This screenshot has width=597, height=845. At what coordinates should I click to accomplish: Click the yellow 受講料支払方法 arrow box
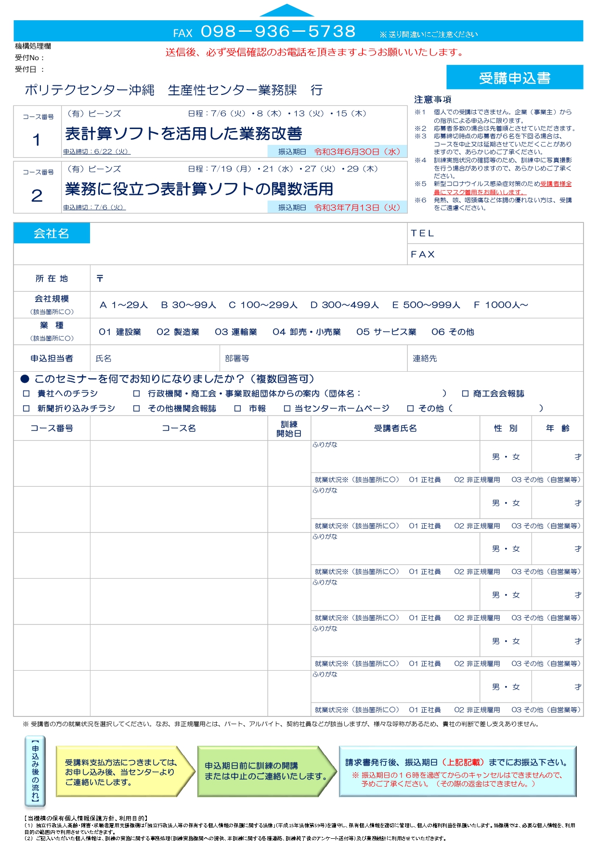pyautogui.click(x=125, y=772)
